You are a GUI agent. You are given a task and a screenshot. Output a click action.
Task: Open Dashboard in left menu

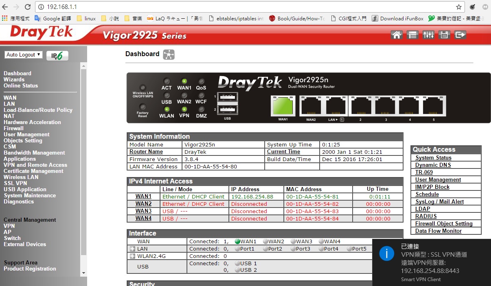coord(18,74)
